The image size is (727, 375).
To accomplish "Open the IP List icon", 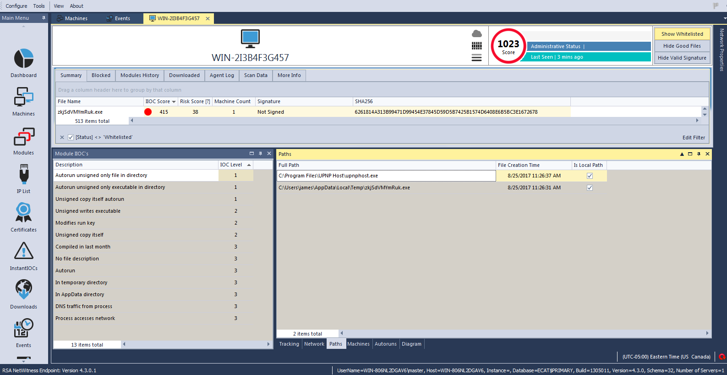I will 24,175.
